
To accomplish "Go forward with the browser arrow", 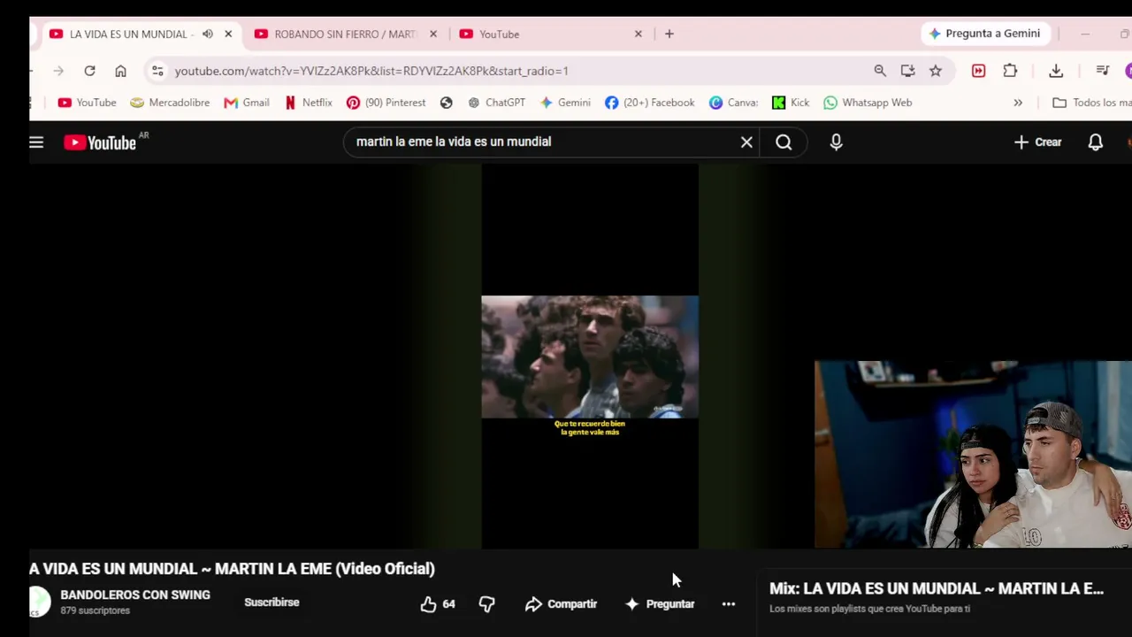I will (58, 71).
